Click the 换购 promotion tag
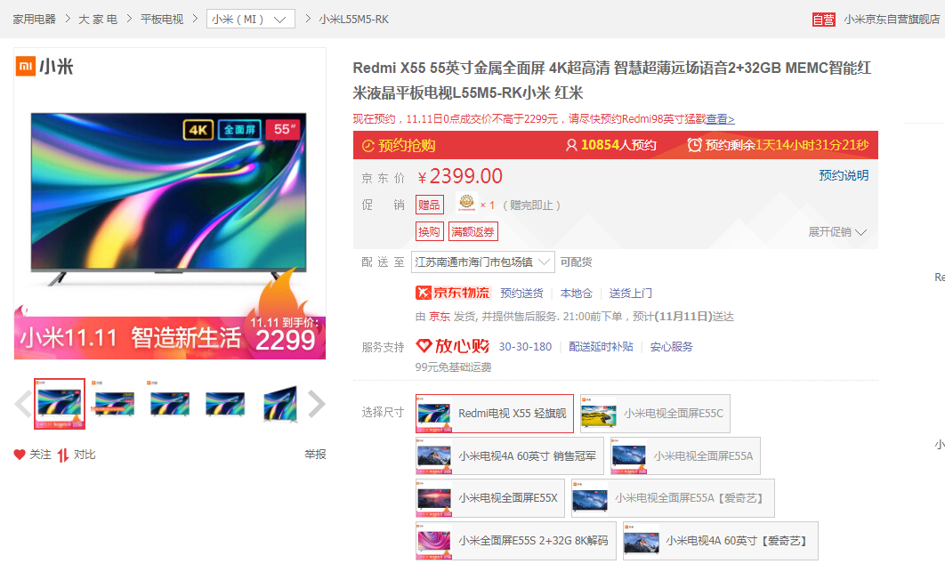Screen dimensions: 945x564 429,231
